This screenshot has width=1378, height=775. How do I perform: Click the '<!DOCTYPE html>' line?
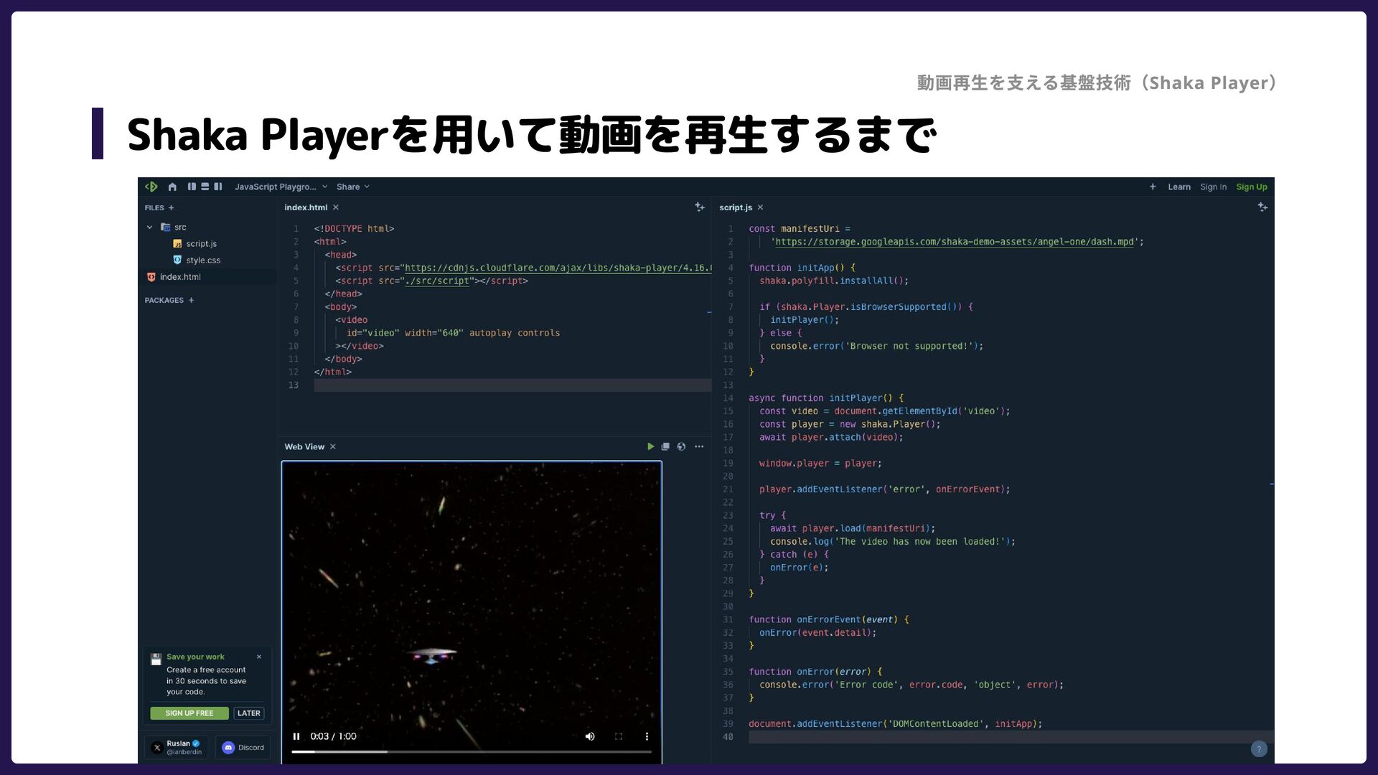[354, 229]
